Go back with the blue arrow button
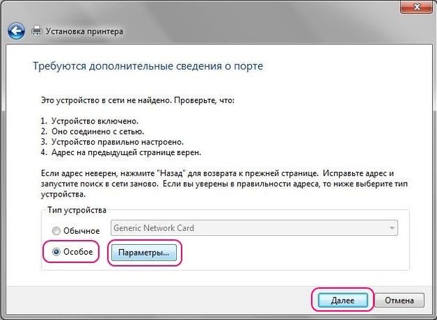437x320 pixels. [x=16, y=31]
